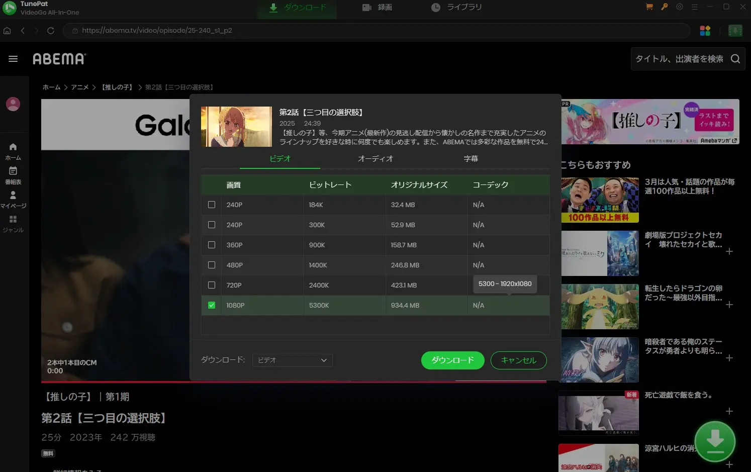Open 番組表 schedule in sidebar
This screenshot has height=472, width=751.
tap(13, 175)
